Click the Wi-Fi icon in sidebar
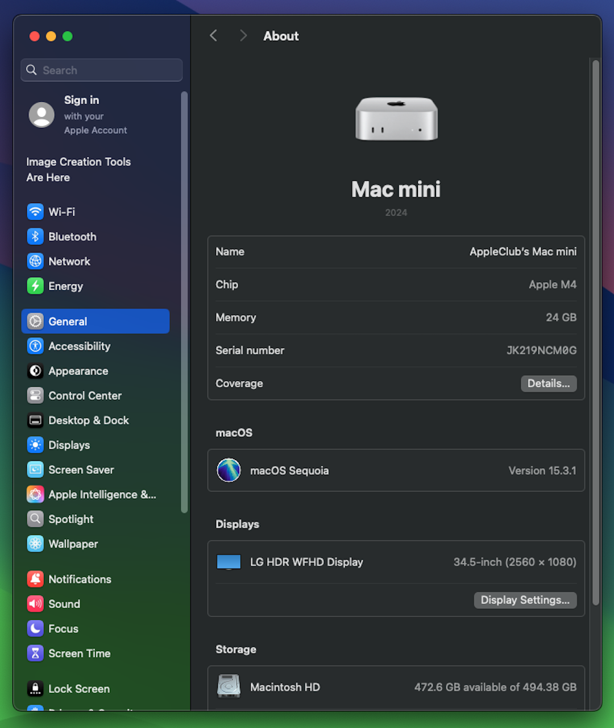The height and width of the screenshot is (728, 614). [35, 212]
